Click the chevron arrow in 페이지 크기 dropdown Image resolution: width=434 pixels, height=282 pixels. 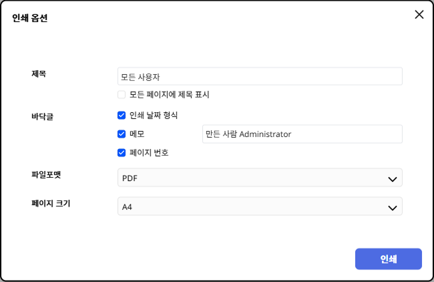tap(392, 207)
